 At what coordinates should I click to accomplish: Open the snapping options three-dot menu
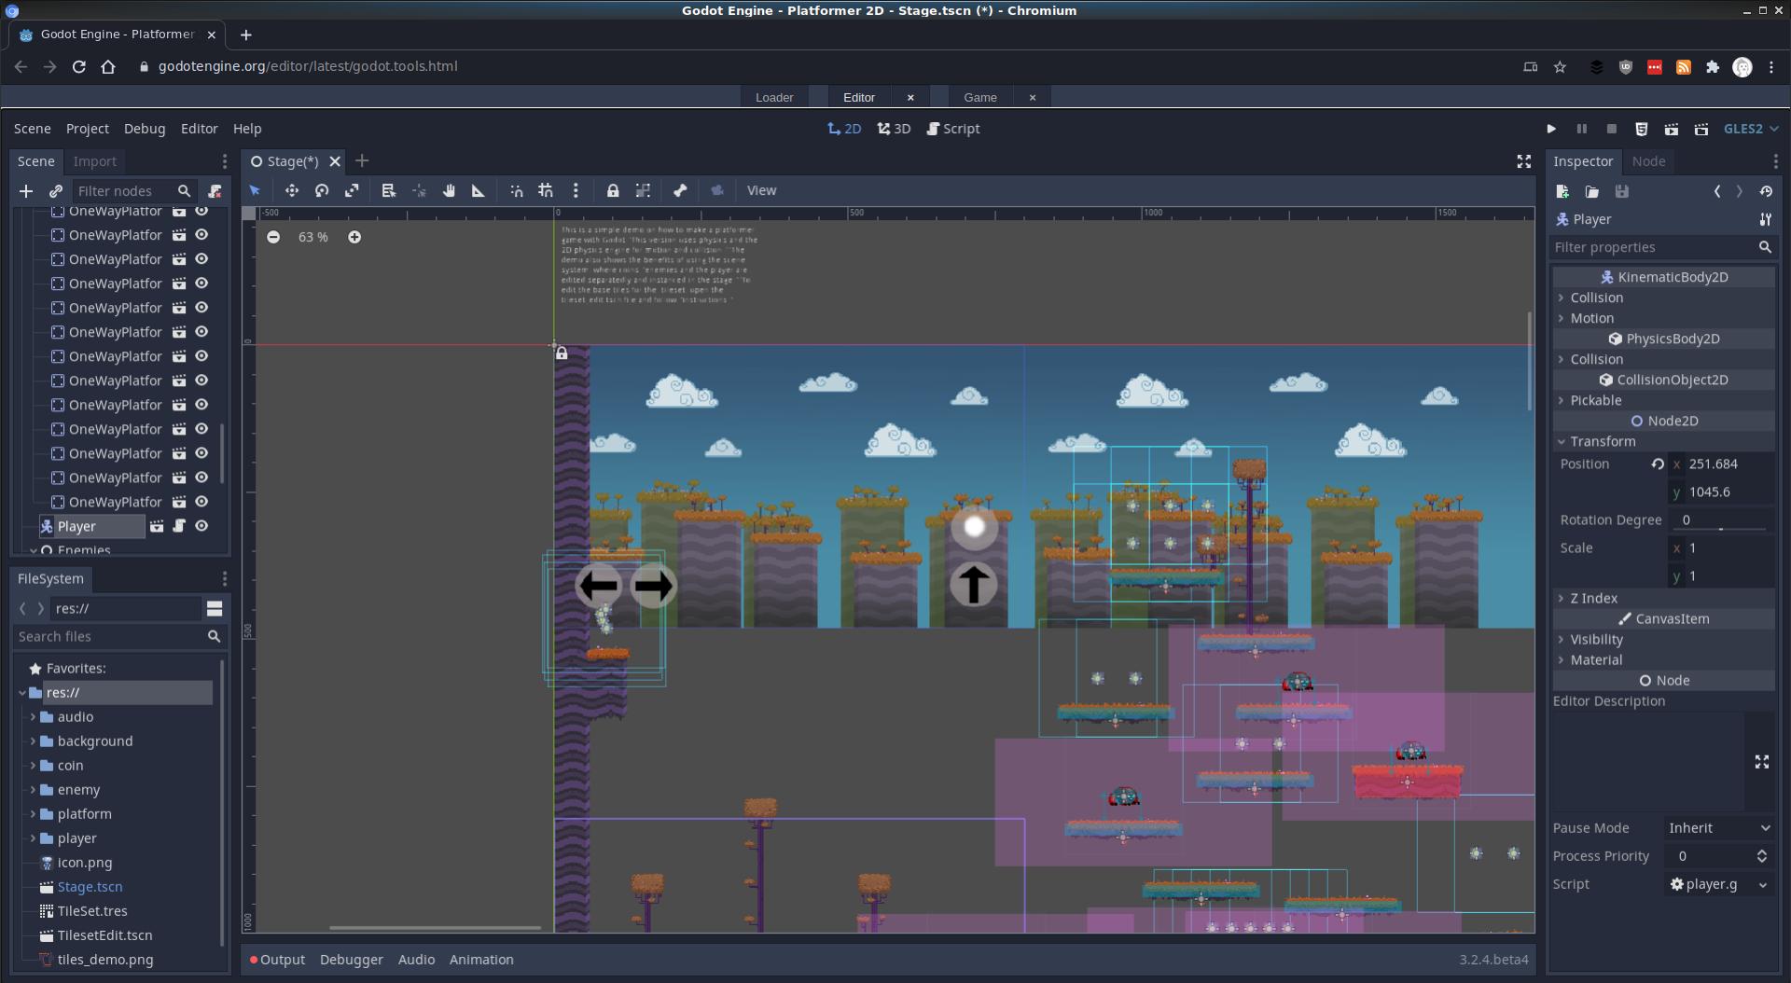[576, 190]
